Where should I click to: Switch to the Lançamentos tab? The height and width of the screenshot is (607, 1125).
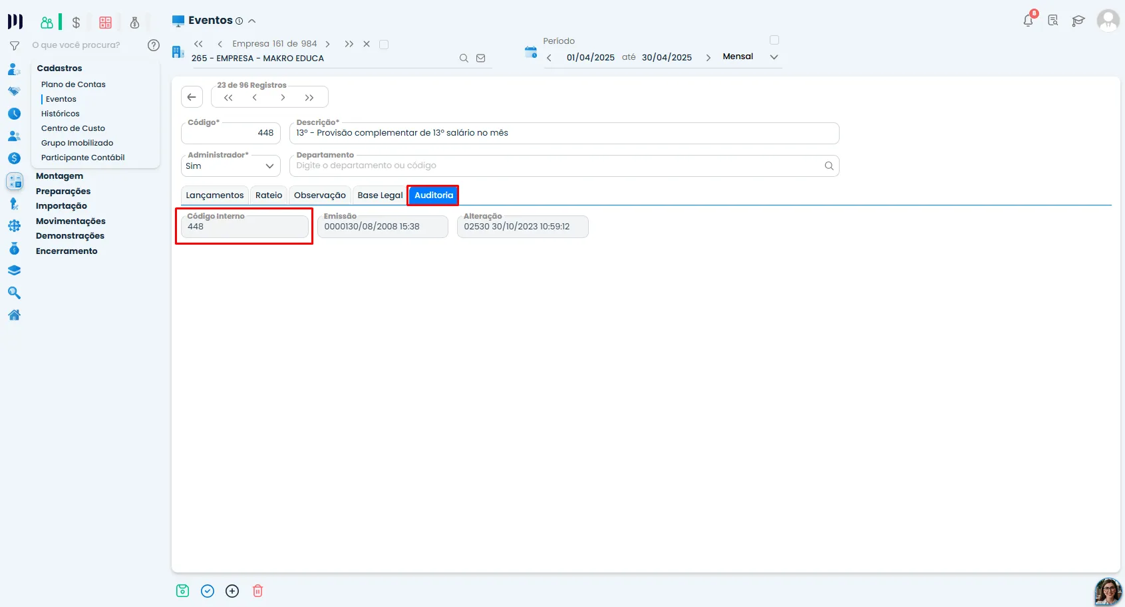[x=215, y=195]
